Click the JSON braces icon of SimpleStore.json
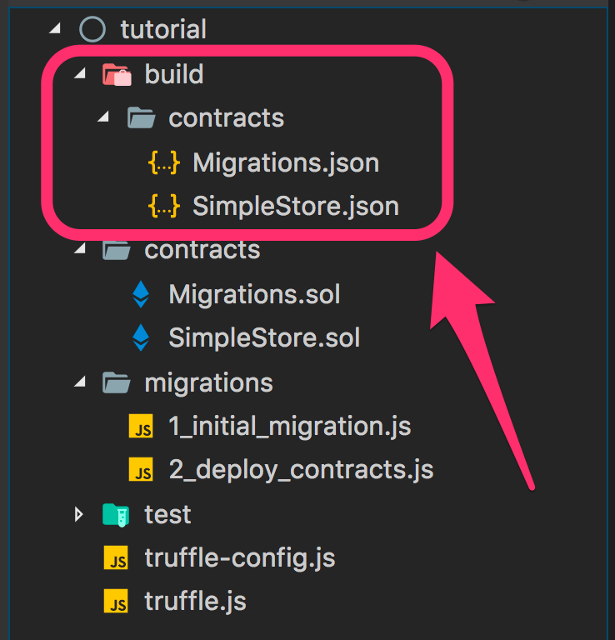Screen dimensions: 615x640 (163, 205)
